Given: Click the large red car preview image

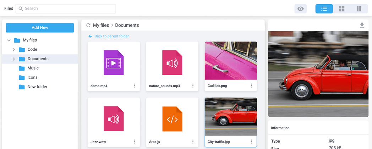Looking at the screenshot, I should point(318,74).
